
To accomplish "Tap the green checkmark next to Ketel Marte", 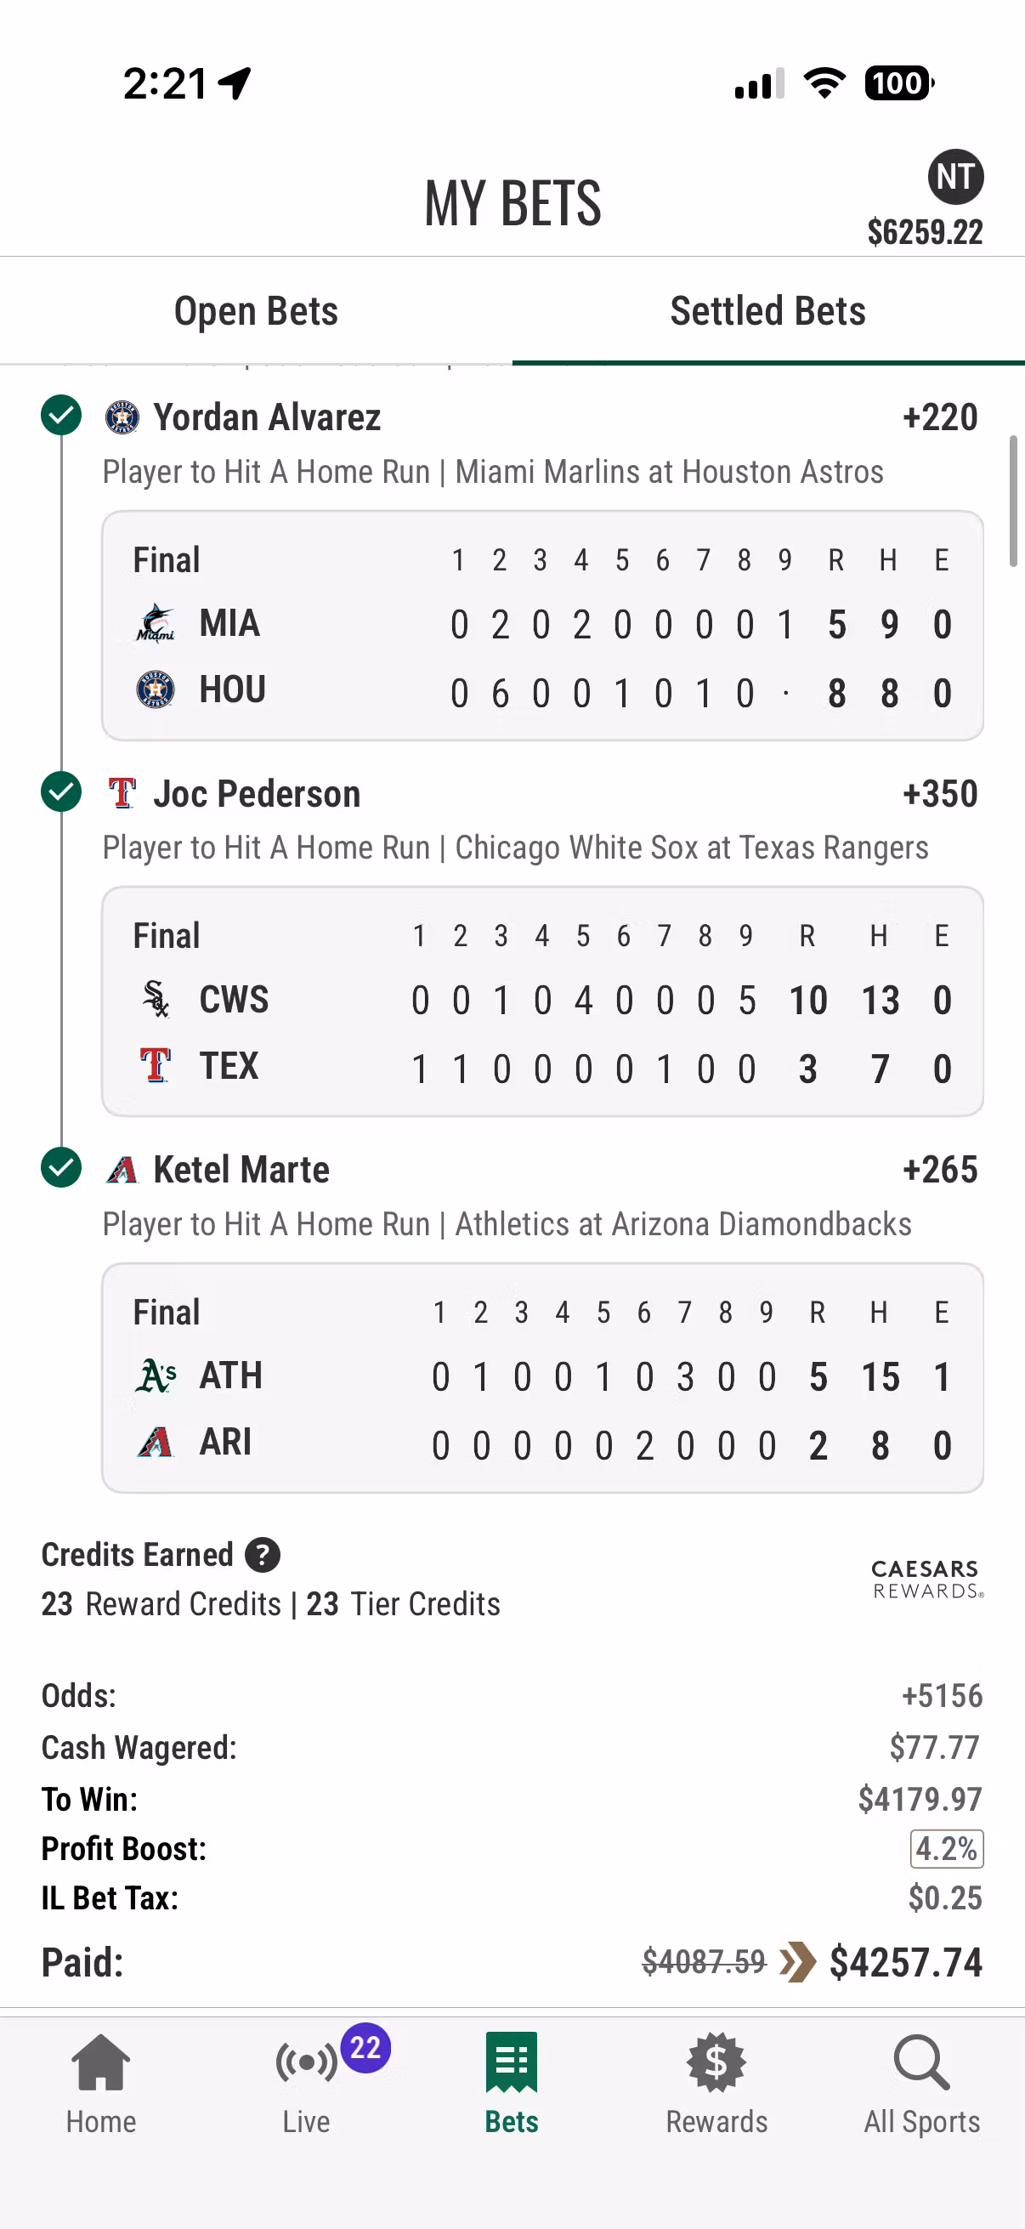I will coord(61,1168).
